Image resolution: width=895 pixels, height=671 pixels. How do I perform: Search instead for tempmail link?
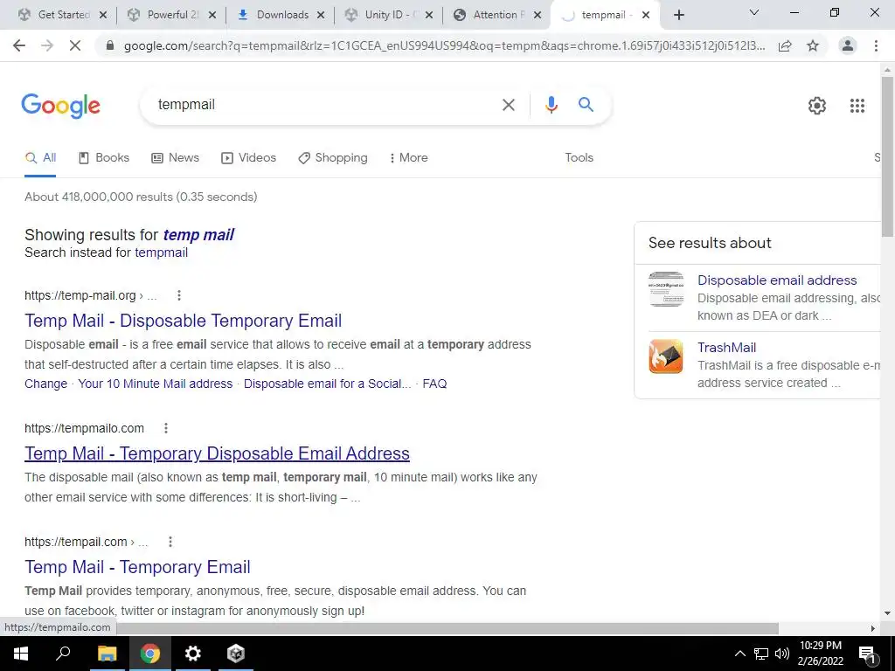click(x=161, y=252)
